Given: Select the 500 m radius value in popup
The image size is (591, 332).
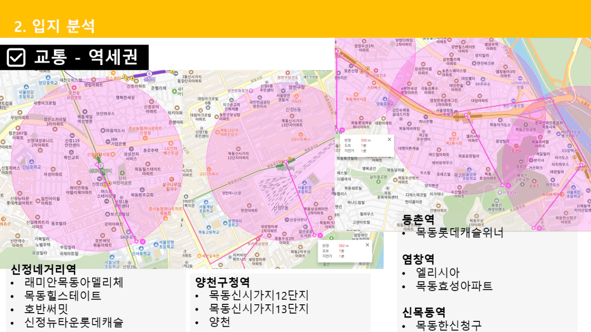Looking at the screenshot, I should (x=364, y=140).
